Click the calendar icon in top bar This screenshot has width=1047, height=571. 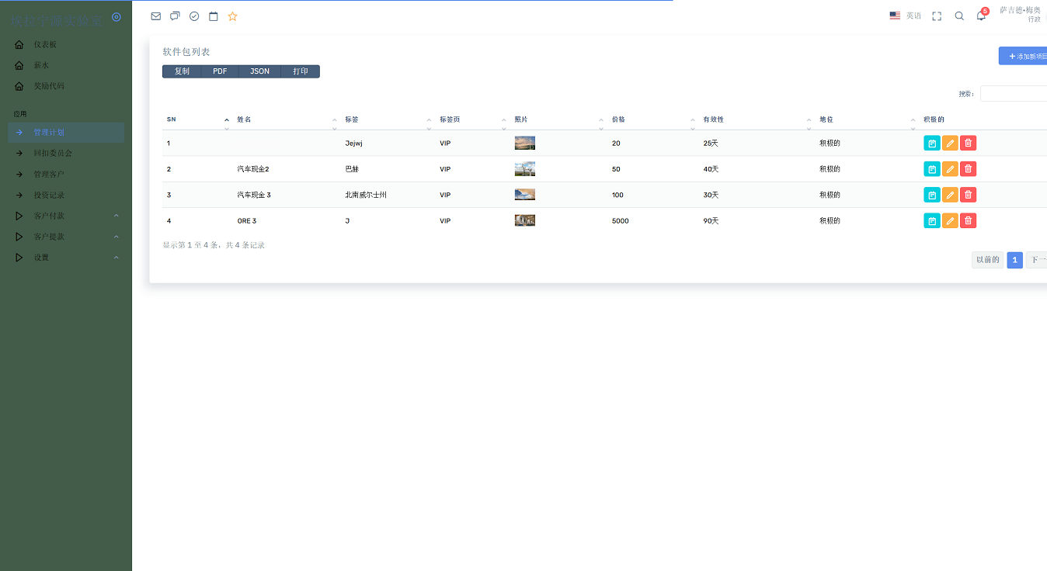click(214, 16)
